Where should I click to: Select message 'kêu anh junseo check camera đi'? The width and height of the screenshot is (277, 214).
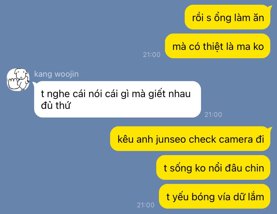pyautogui.click(x=190, y=139)
